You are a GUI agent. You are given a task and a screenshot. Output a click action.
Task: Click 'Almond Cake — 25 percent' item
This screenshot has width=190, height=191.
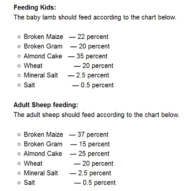[66, 154]
